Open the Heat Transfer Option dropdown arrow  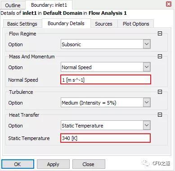coord(147,125)
